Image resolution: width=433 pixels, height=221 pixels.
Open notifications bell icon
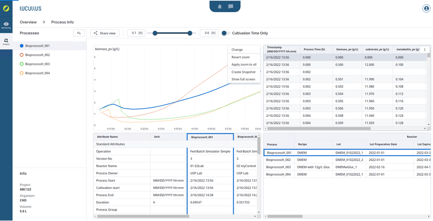220,7
